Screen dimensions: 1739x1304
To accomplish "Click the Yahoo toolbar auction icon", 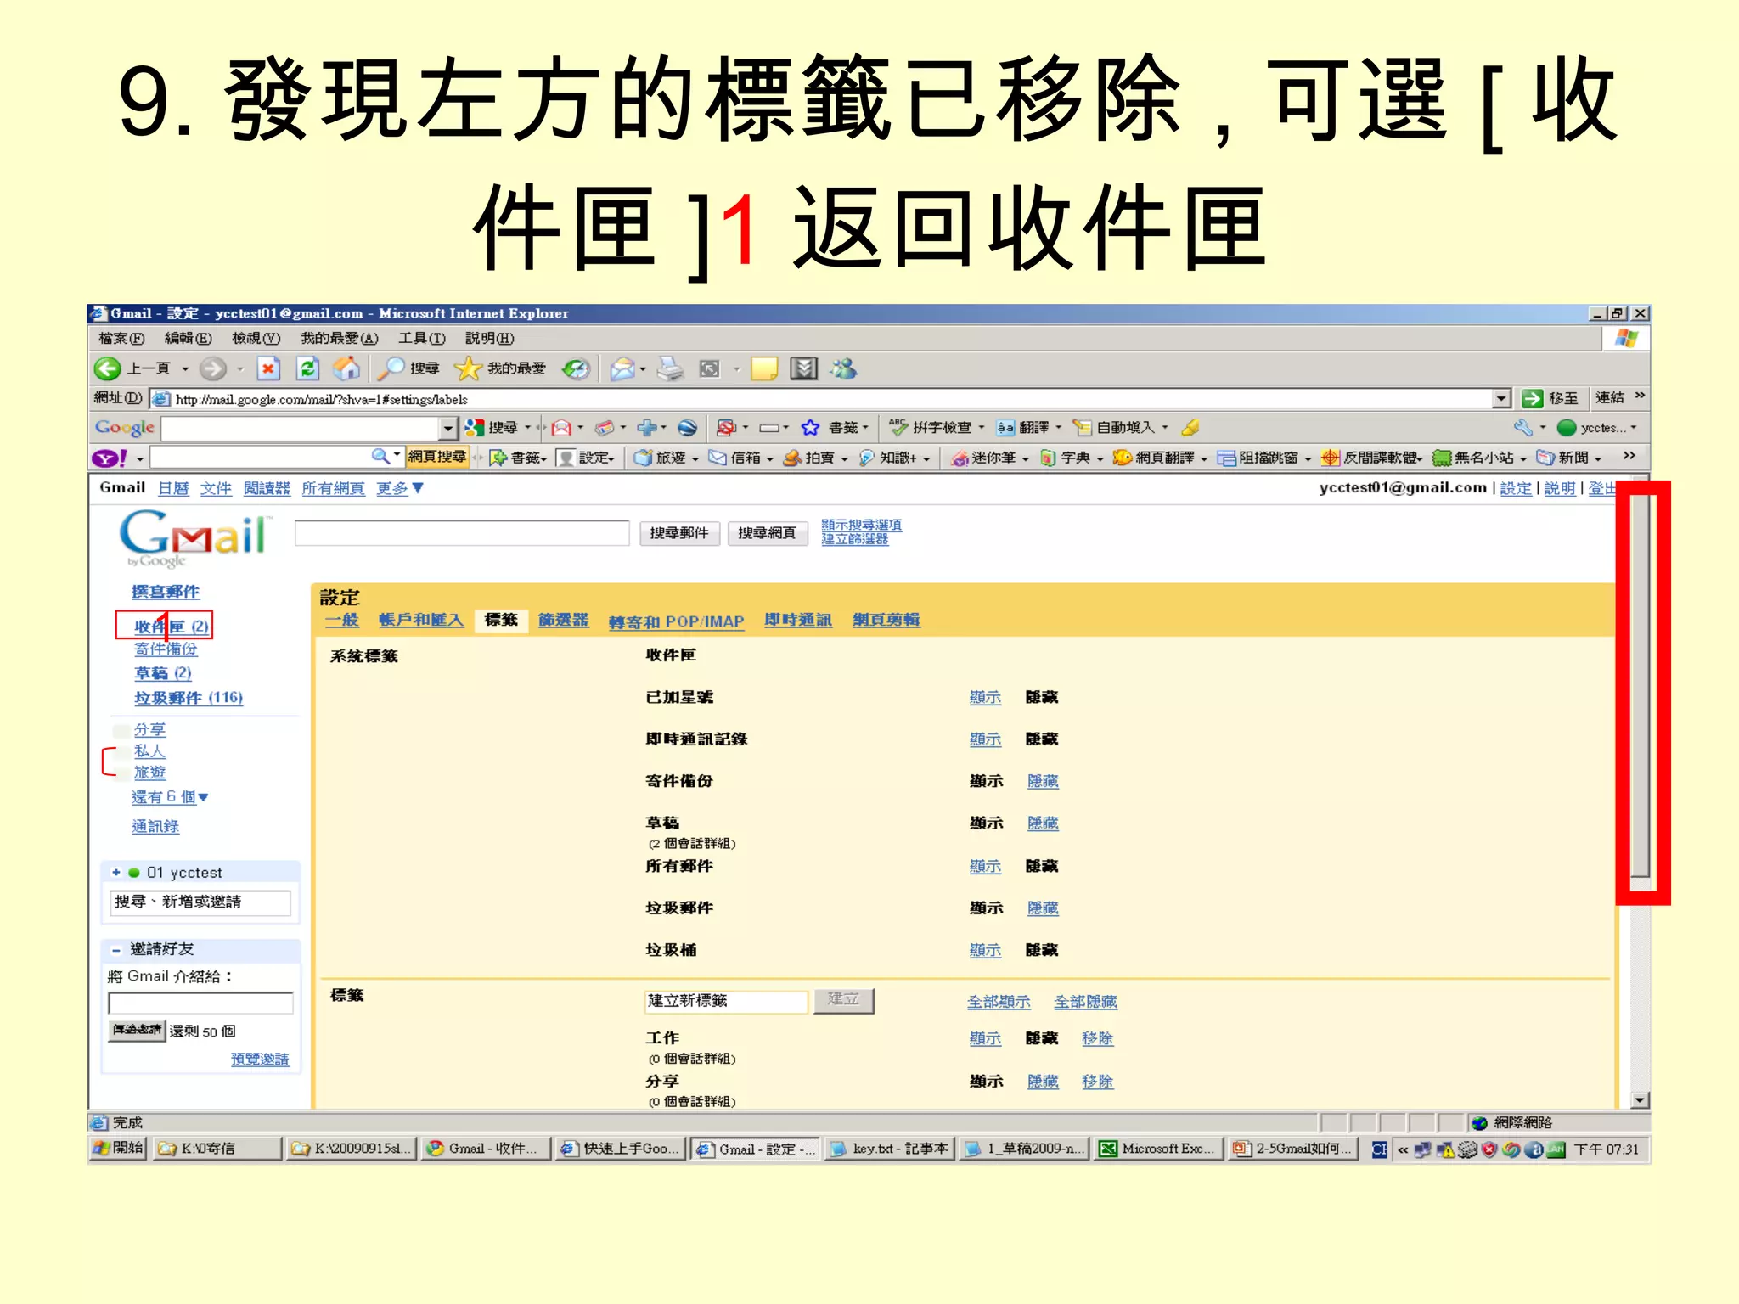I will click(793, 458).
